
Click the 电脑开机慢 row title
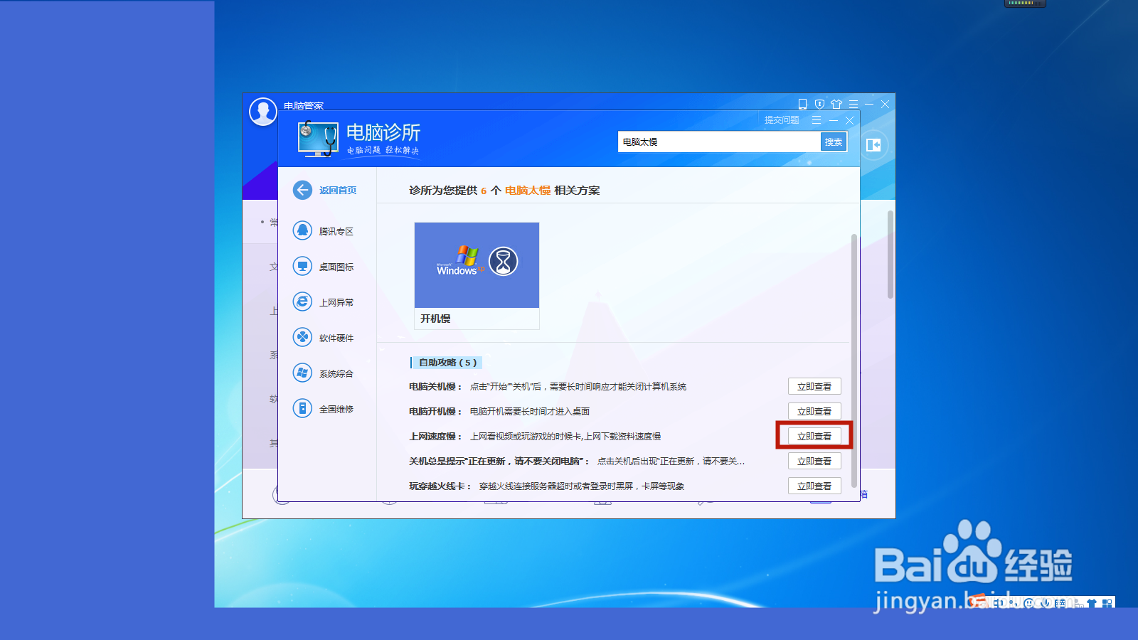click(435, 412)
